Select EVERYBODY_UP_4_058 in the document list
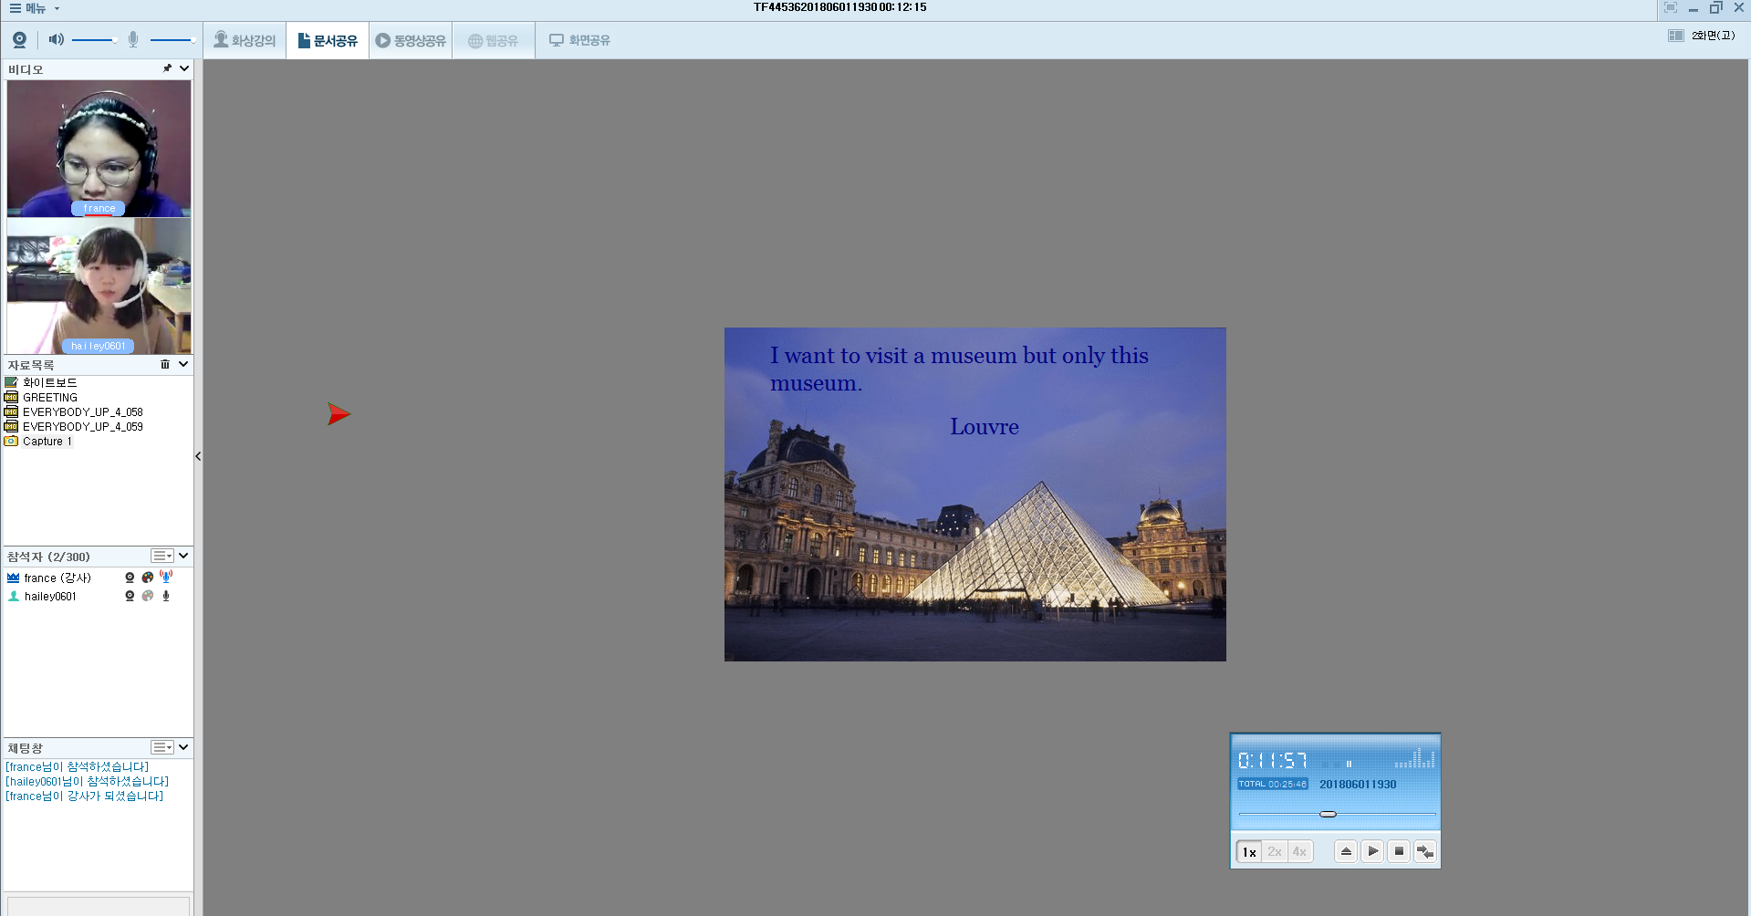The height and width of the screenshot is (916, 1751). click(82, 412)
